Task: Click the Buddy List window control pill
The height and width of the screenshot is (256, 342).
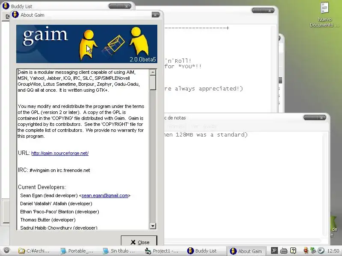Action: pyautogui.click(x=120, y=6)
